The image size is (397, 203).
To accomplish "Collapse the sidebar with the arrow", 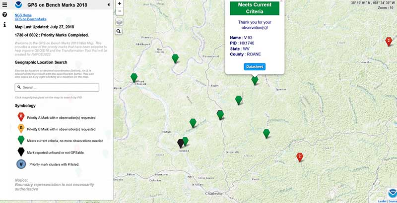I will tap(109, 5).
